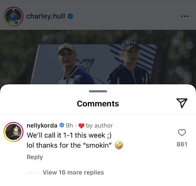Click the "by author" label
The width and height of the screenshot is (196, 186).
(x=99, y=126)
